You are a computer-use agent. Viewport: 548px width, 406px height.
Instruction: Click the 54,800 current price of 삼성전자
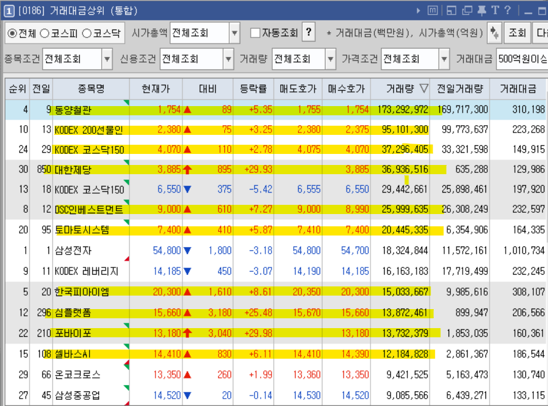click(166, 250)
